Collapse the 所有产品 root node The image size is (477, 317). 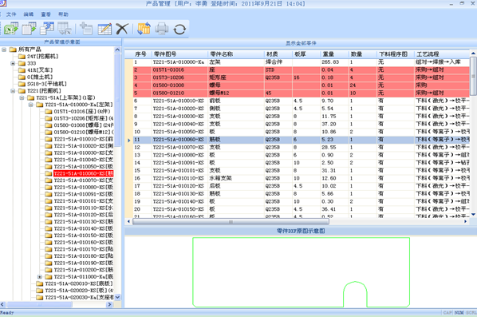click(4, 50)
